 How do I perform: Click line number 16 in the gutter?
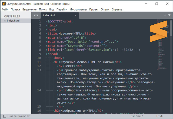[x=39, y=111]
